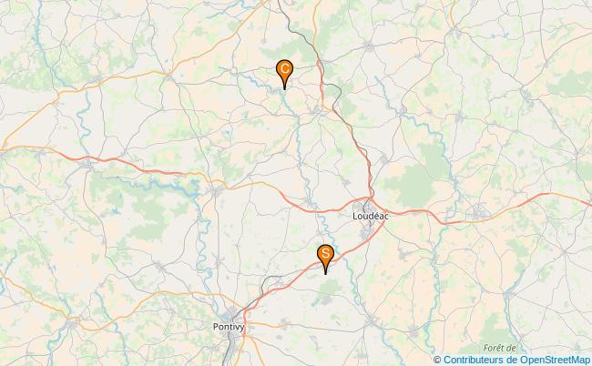The width and height of the screenshot is (592, 366).
Task: Click the forest patch above the Forêt de label
Action: (x=493, y=329)
